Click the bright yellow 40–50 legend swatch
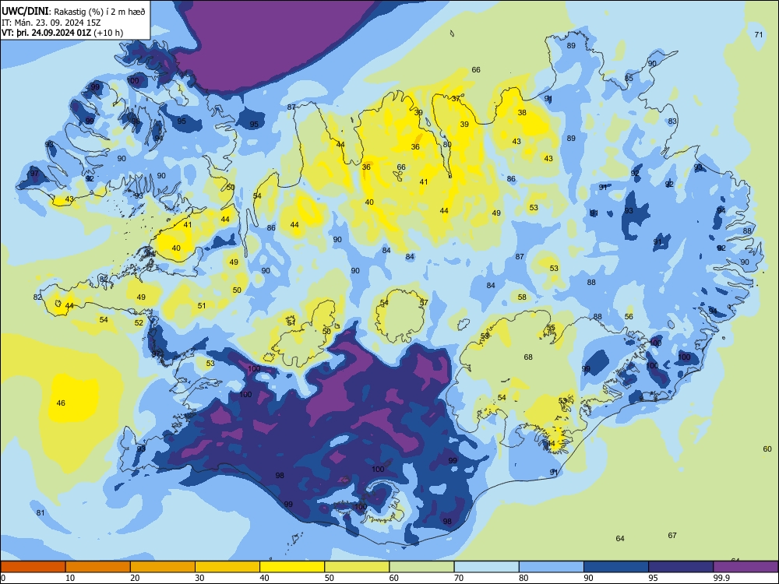The height and width of the screenshot is (584, 779). (292, 567)
